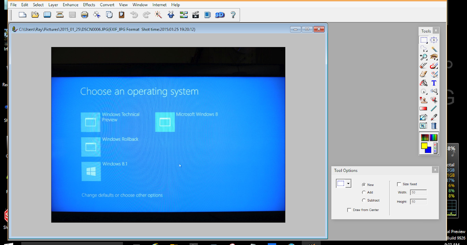Open the rainbow spectrum color picker
The image size is (467, 245).
434,137
